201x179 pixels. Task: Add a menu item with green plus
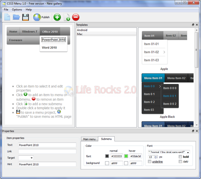(x=57, y=17)
